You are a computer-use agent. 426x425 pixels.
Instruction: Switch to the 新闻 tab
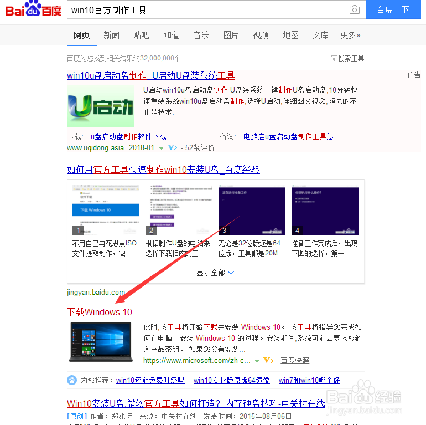[111, 35]
